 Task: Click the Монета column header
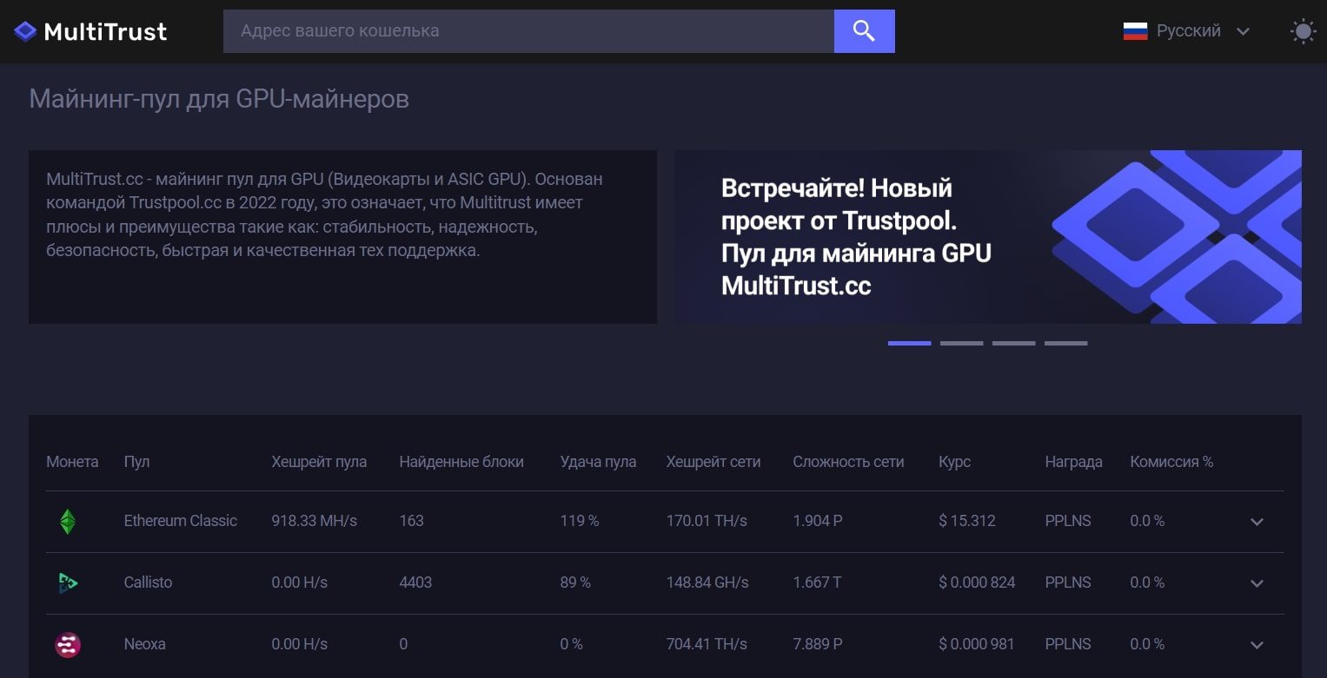tap(72, 462)
